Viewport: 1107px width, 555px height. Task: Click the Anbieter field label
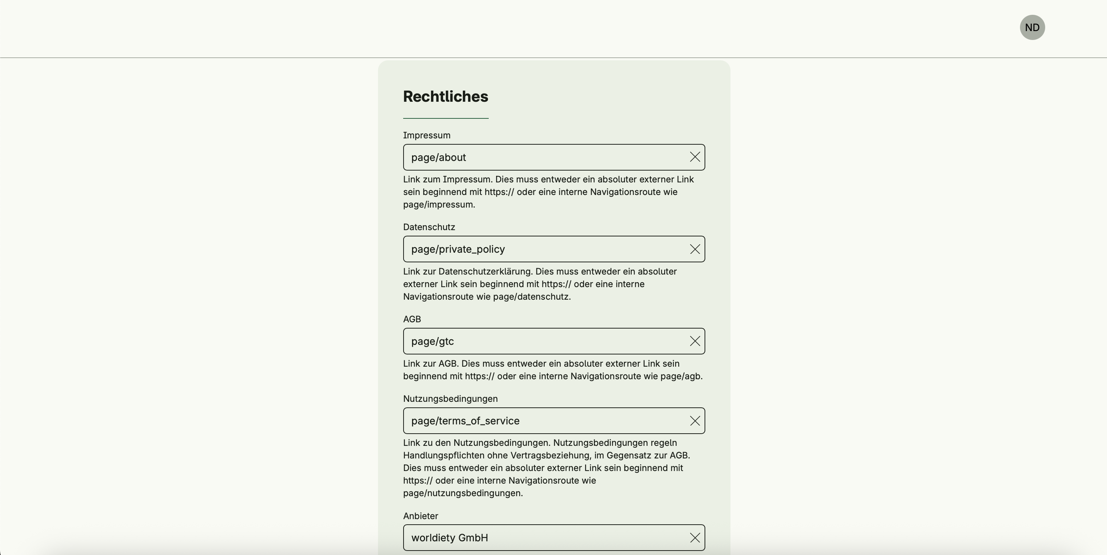click(x=420, y=516)
